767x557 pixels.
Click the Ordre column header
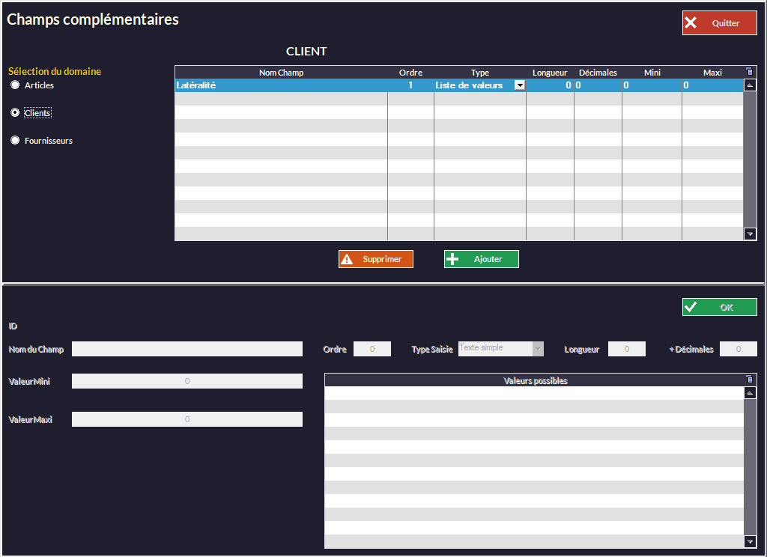tap(410, 73)
